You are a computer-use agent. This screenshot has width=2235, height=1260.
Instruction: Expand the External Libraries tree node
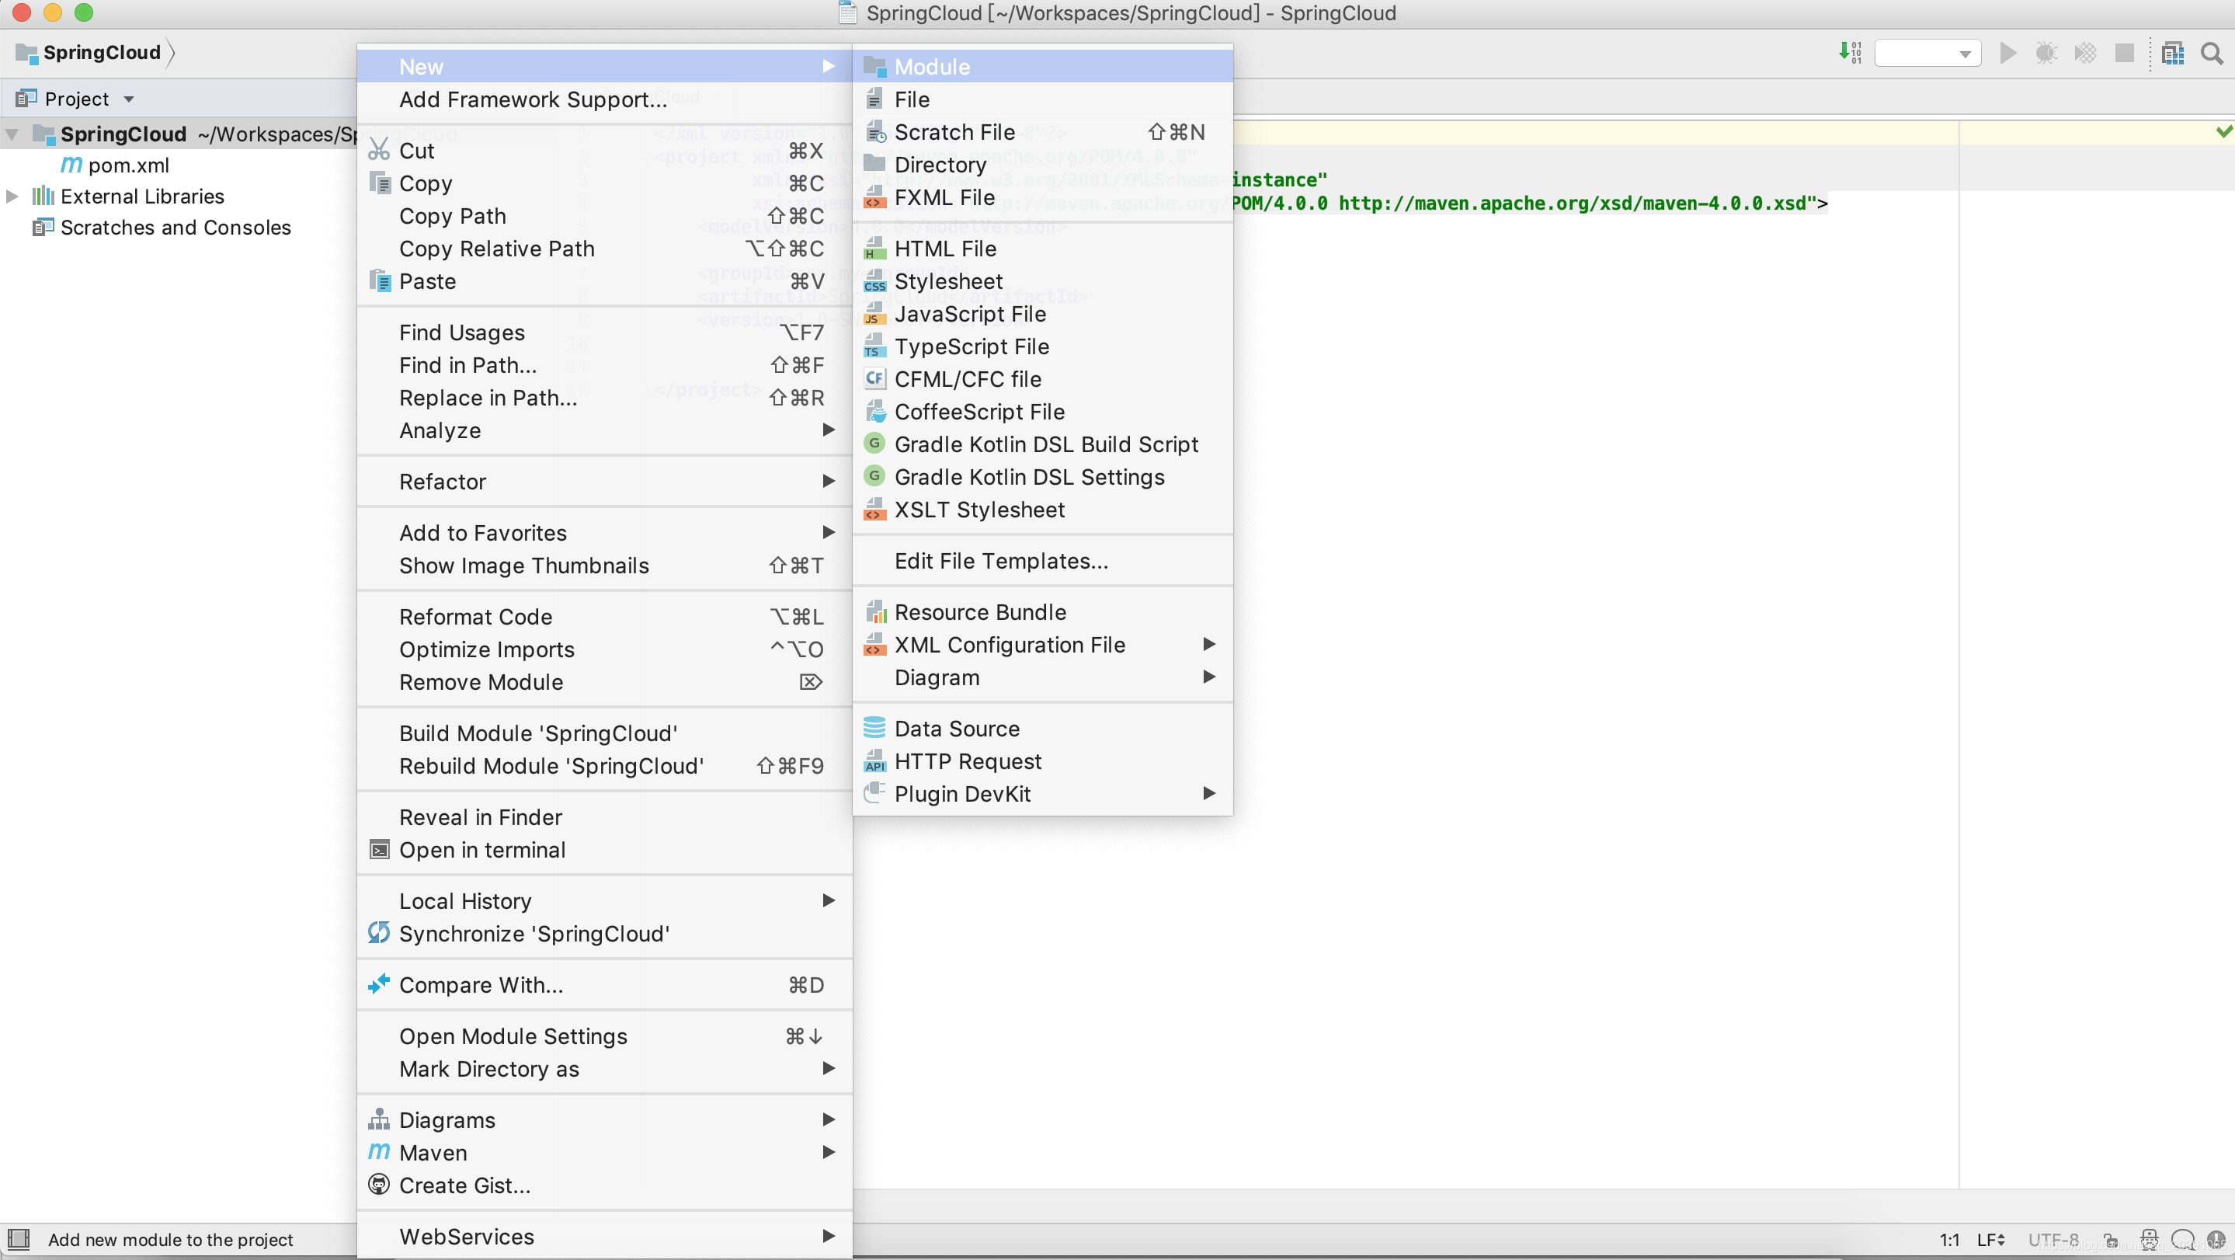point(12,196)
